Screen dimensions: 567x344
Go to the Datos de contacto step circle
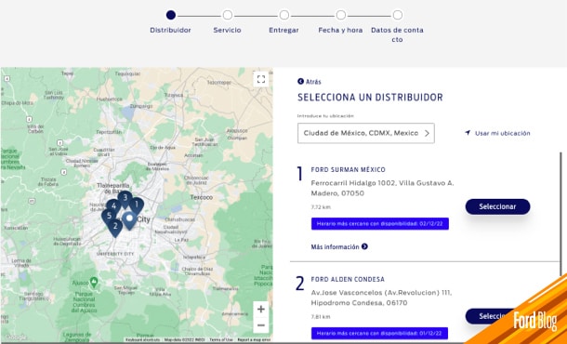(398, 15)
